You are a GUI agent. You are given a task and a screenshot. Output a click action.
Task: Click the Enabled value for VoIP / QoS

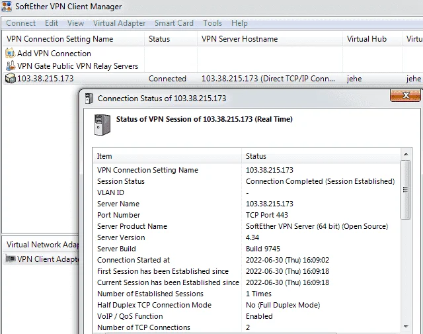pos(259,316)
